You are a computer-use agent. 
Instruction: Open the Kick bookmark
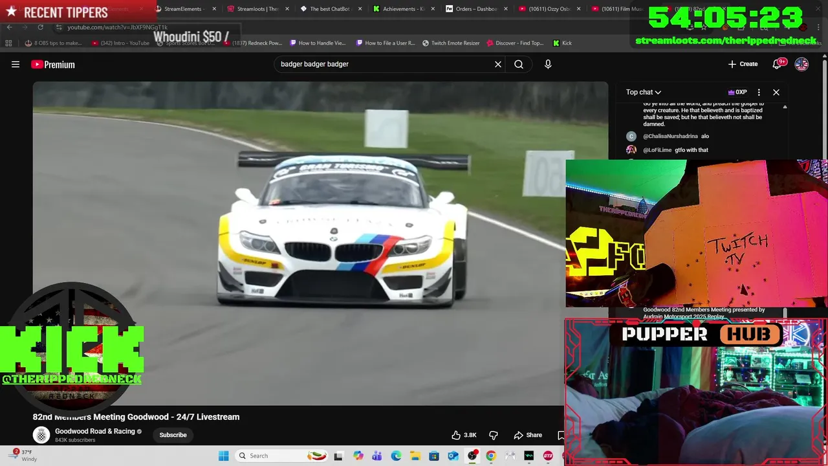pyautogui.click(x=562, y=43)
